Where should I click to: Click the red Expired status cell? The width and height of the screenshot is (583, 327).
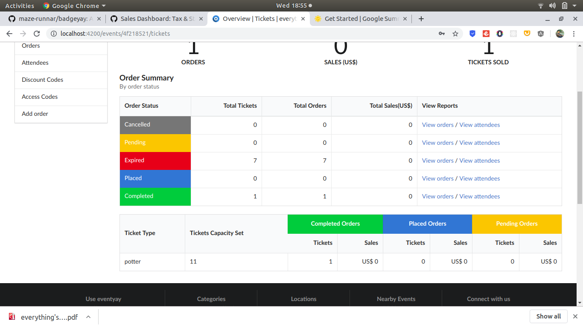155,161
